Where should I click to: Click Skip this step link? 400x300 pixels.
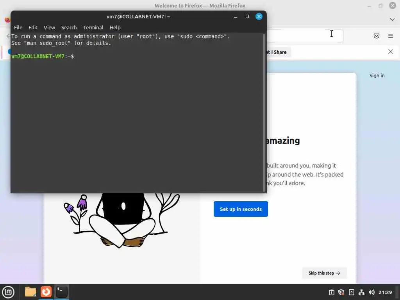click(x=324, y=273)
